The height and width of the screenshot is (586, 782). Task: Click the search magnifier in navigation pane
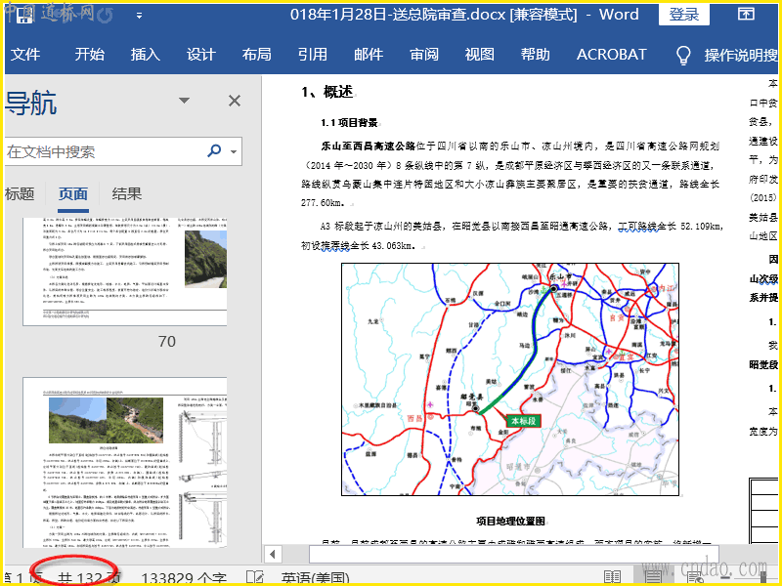(214, 151)
